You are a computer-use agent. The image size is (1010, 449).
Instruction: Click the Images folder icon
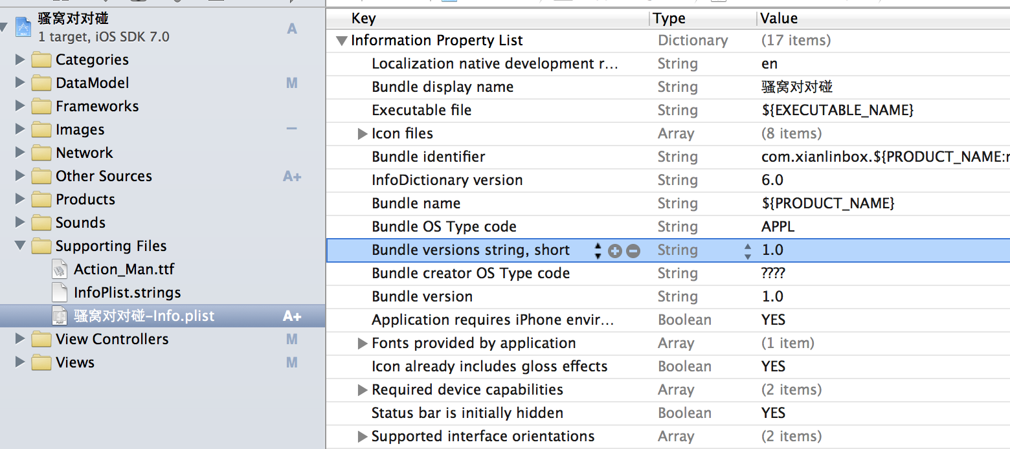(41, 130)
